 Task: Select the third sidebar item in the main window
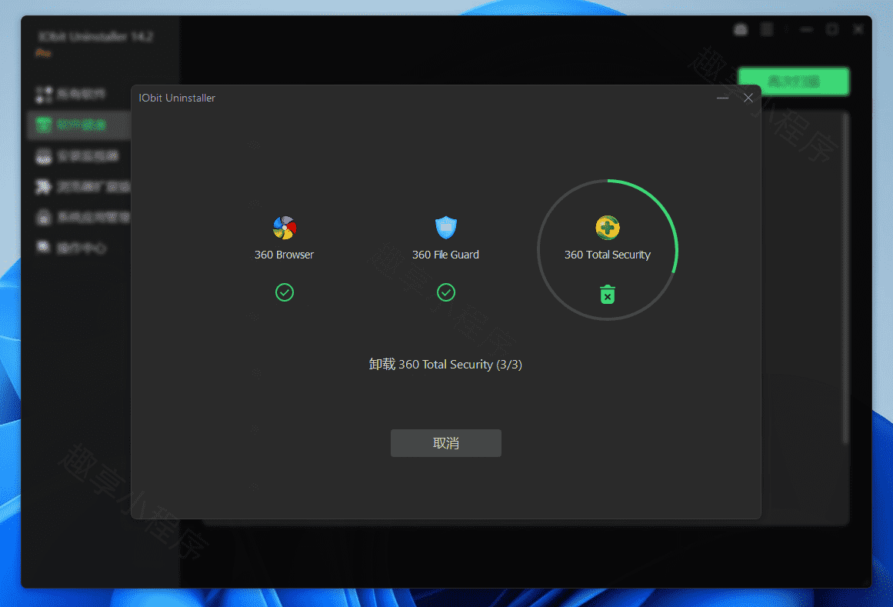click(x=78, y=156)
